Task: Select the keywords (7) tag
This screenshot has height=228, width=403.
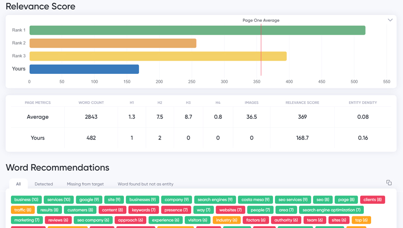Action: [144, 210]
